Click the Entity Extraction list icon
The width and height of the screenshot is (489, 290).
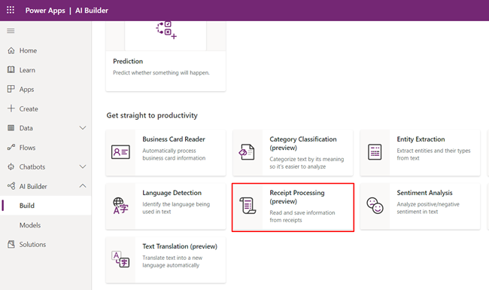point(375,152)
